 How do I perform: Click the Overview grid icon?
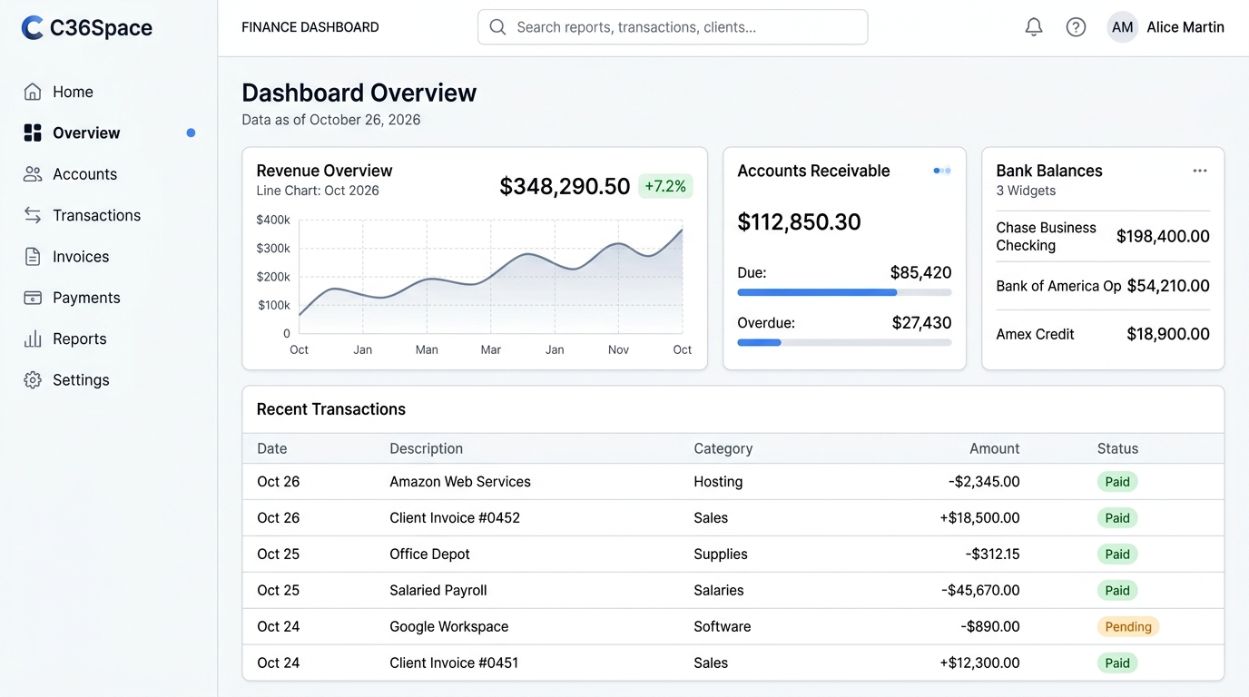pyautogui.click(x=33, y=133)
